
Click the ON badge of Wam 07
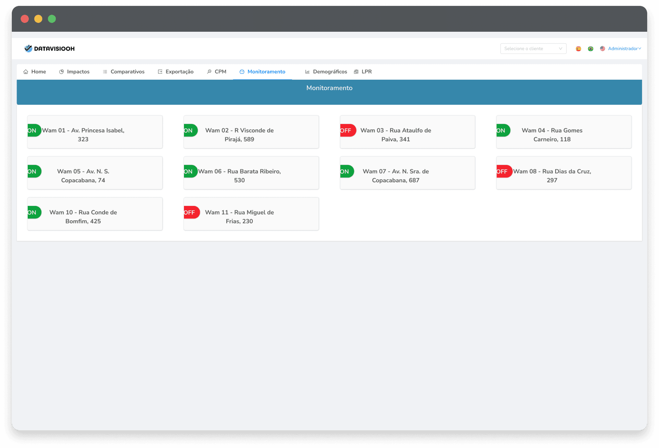(x=347, y=172)
